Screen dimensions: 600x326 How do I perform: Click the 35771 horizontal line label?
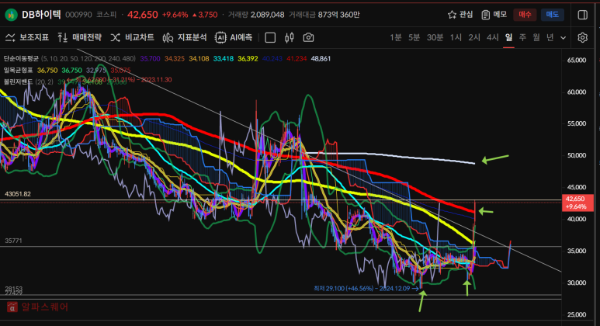13,241
